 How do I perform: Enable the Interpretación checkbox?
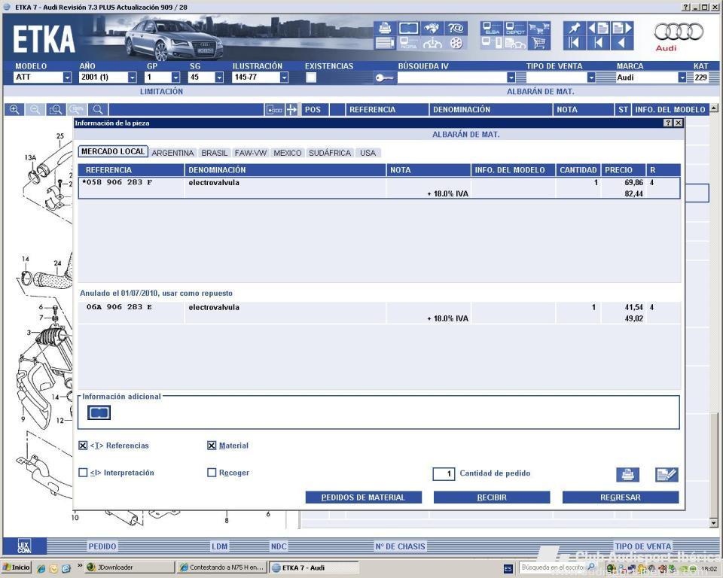pos(83,473)
